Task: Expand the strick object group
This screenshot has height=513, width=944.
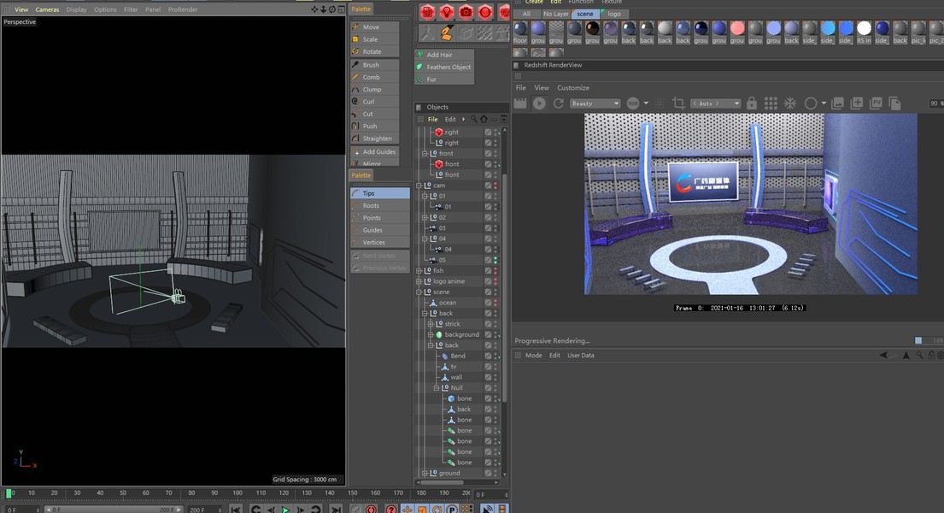Action: [x=431, y=324]
